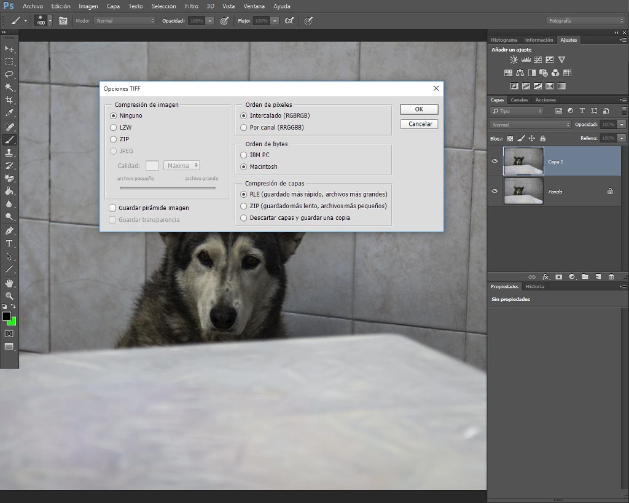This screenshot has width=629, height=503.
Task: Select the Pen tool
Action: [x=9, y=231]
